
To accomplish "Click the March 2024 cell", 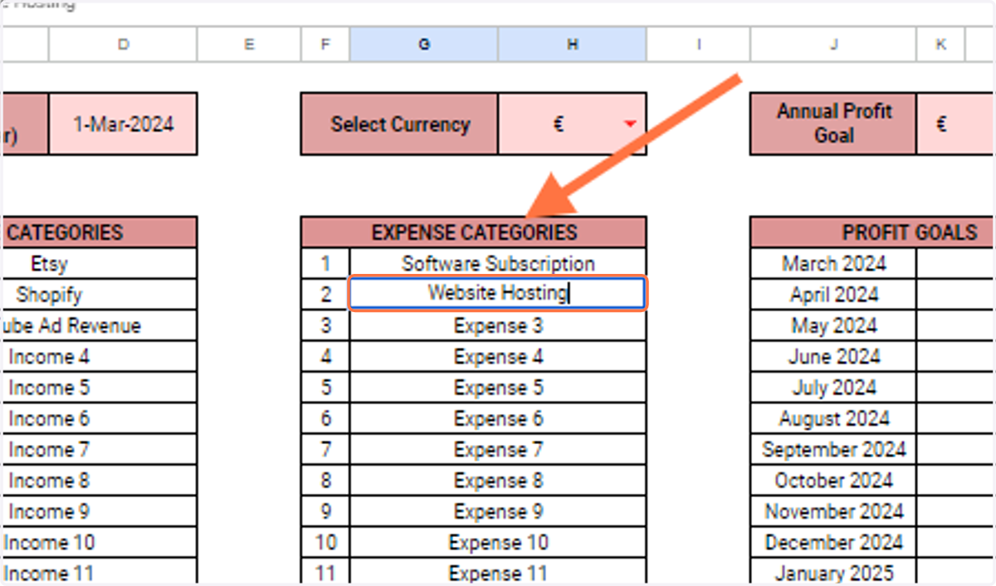I will [x=833, y=263].
